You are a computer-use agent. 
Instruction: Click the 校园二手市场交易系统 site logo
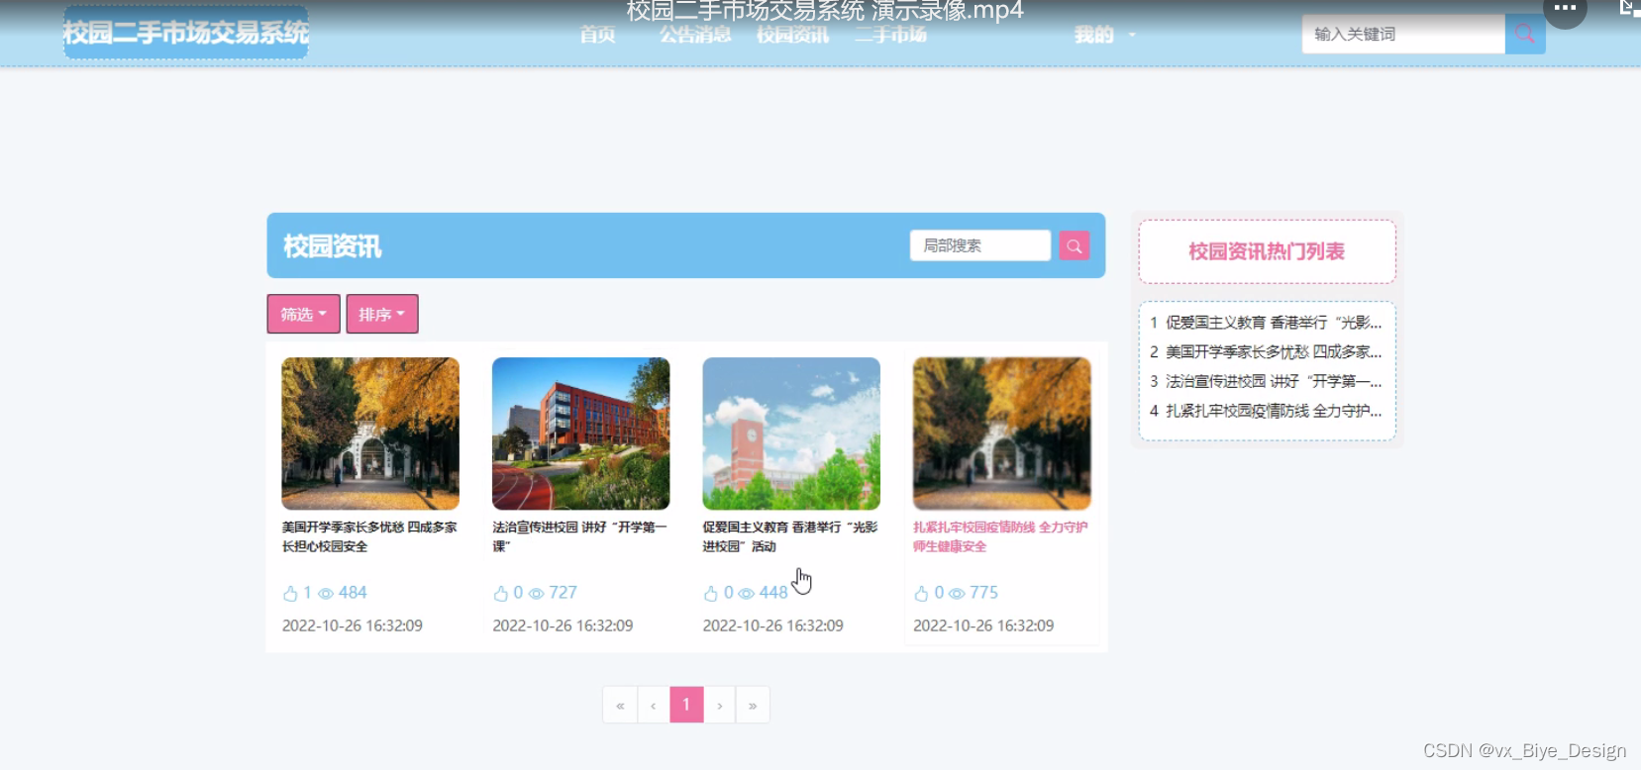pos(186,33)
